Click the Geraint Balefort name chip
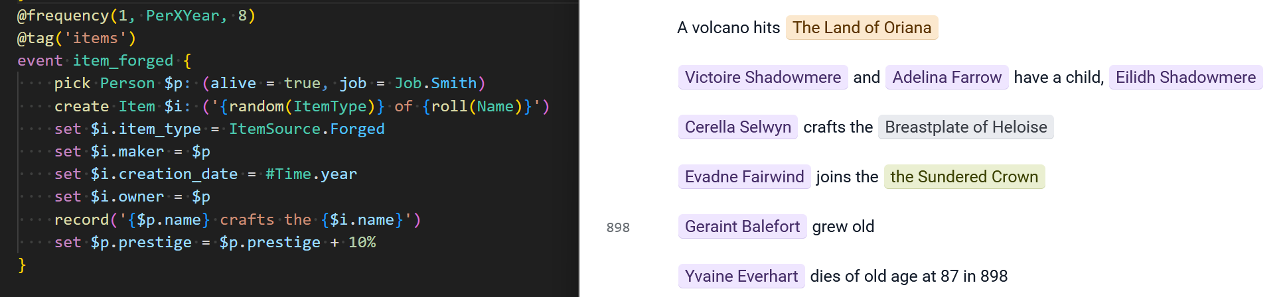Image resolution: width=1287 pixels, height=297 pixels. tap(742, 227)
